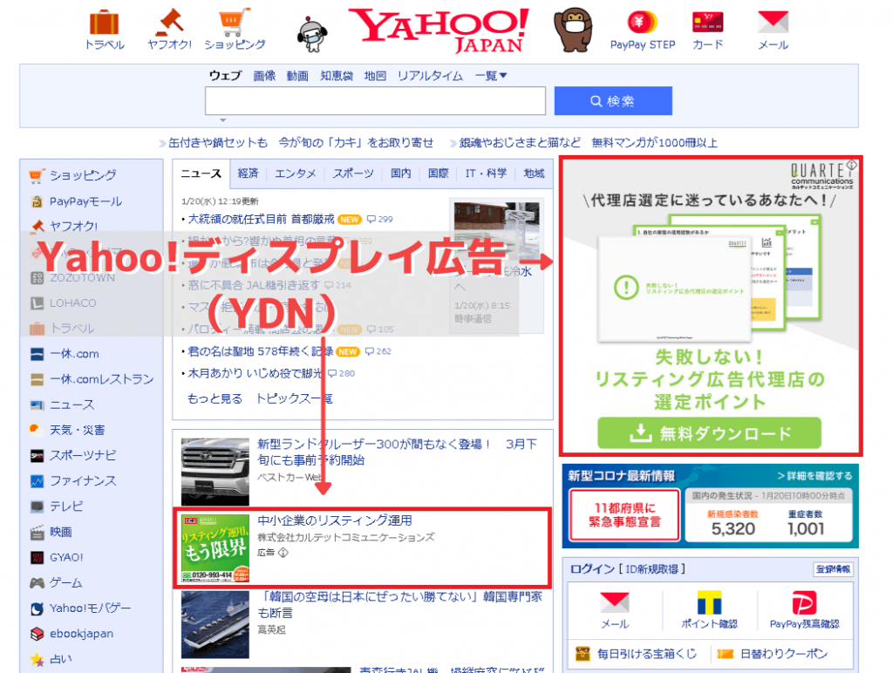Click the ファイナンス chart icon

37,481
